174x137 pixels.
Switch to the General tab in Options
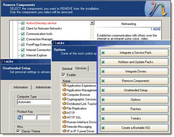[x=67, y=68]
